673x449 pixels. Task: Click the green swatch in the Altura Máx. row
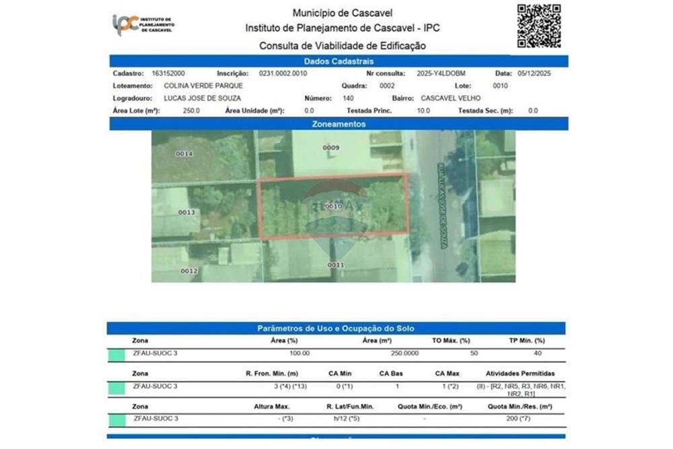(x=116, y=419)
